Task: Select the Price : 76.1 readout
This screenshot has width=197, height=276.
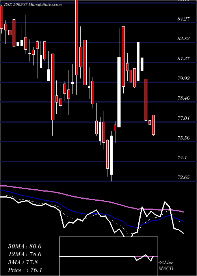Action: [25, 270]
